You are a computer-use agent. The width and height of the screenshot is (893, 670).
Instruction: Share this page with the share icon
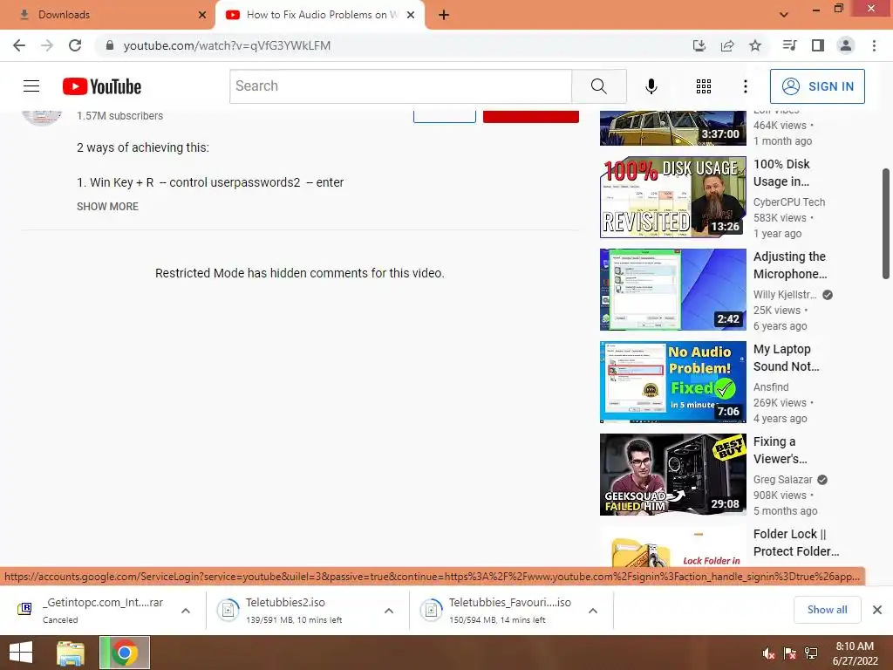click(x=727, y=45)
